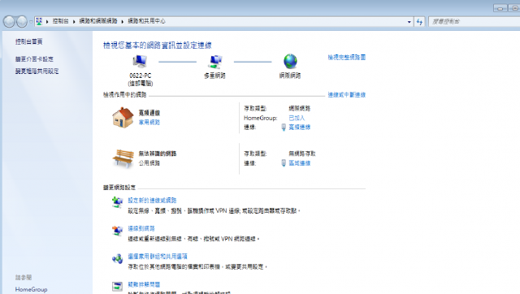520x294 pixels.
Task: Click the 家用網路 network type link
Action: click(149, 123)
